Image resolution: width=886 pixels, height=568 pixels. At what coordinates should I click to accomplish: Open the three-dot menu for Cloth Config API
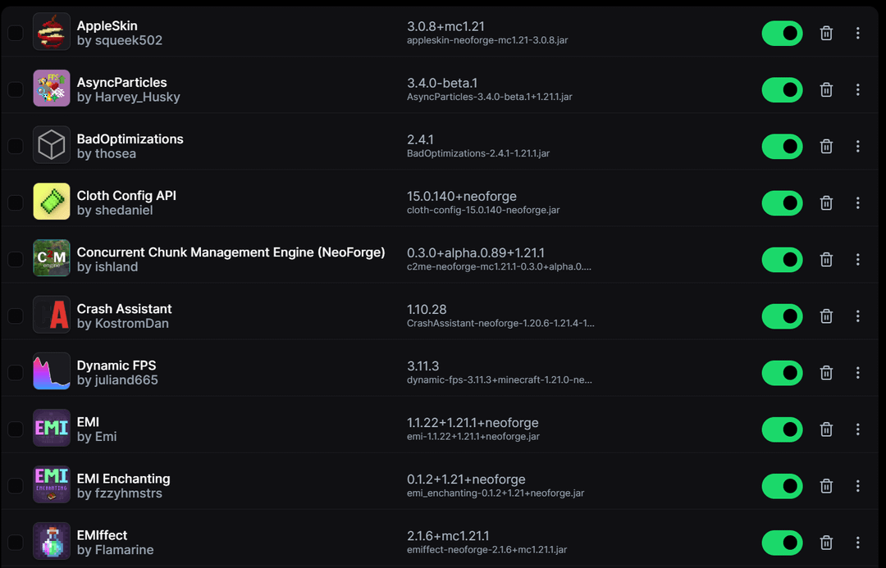click(x=857, y=202)
